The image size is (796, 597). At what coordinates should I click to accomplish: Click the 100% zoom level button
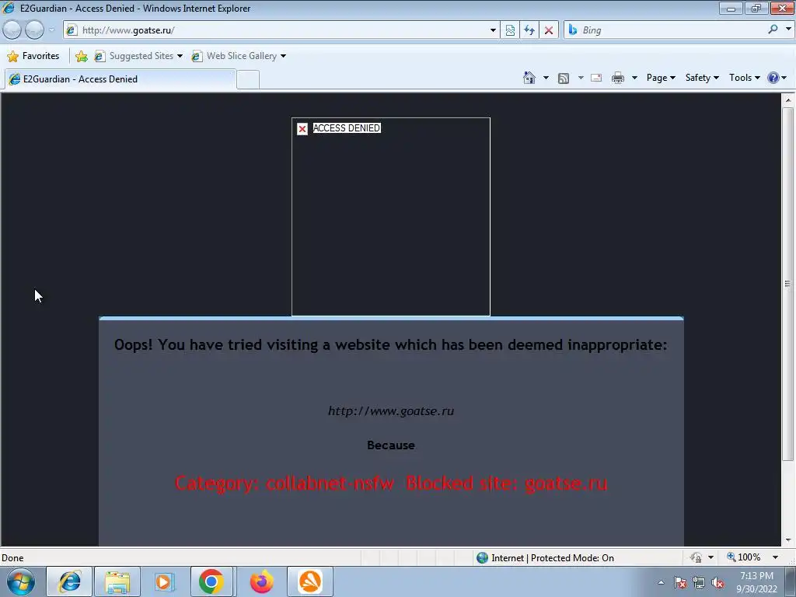744,557
